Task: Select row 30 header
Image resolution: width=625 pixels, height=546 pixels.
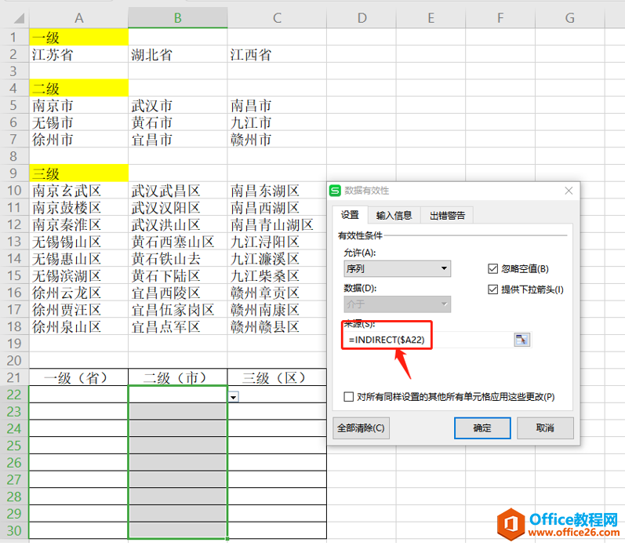Action: (x=14, y=530)
